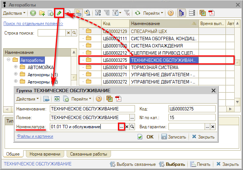Toggle hierarchical view icon in main toolbar
This screenshot has width=243, height=170.
(79, 13)
